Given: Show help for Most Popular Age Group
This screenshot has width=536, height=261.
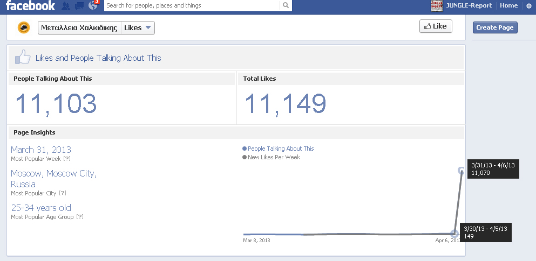Looking at the screenshot, I should pos(80,217).
